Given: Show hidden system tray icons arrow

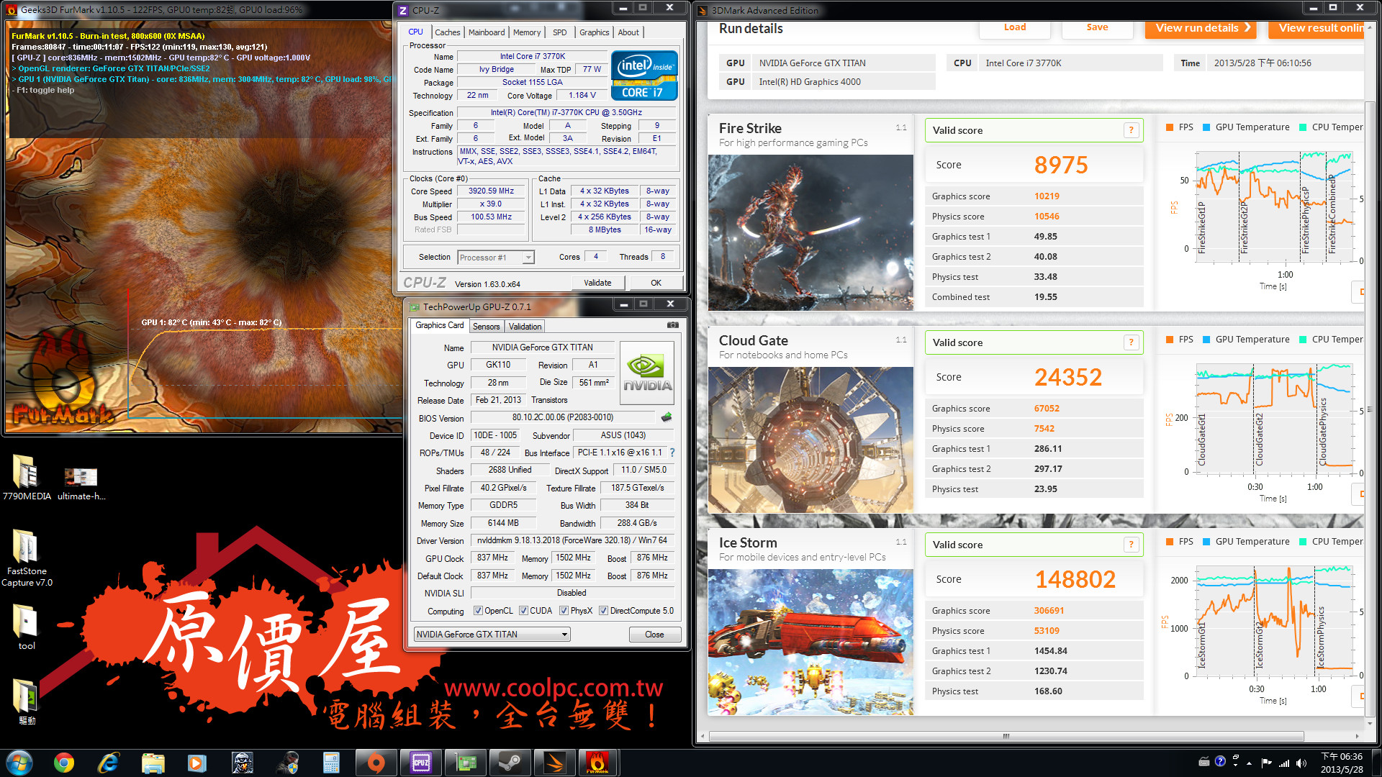Looking at the screenshot, I should coord(1249,763).
